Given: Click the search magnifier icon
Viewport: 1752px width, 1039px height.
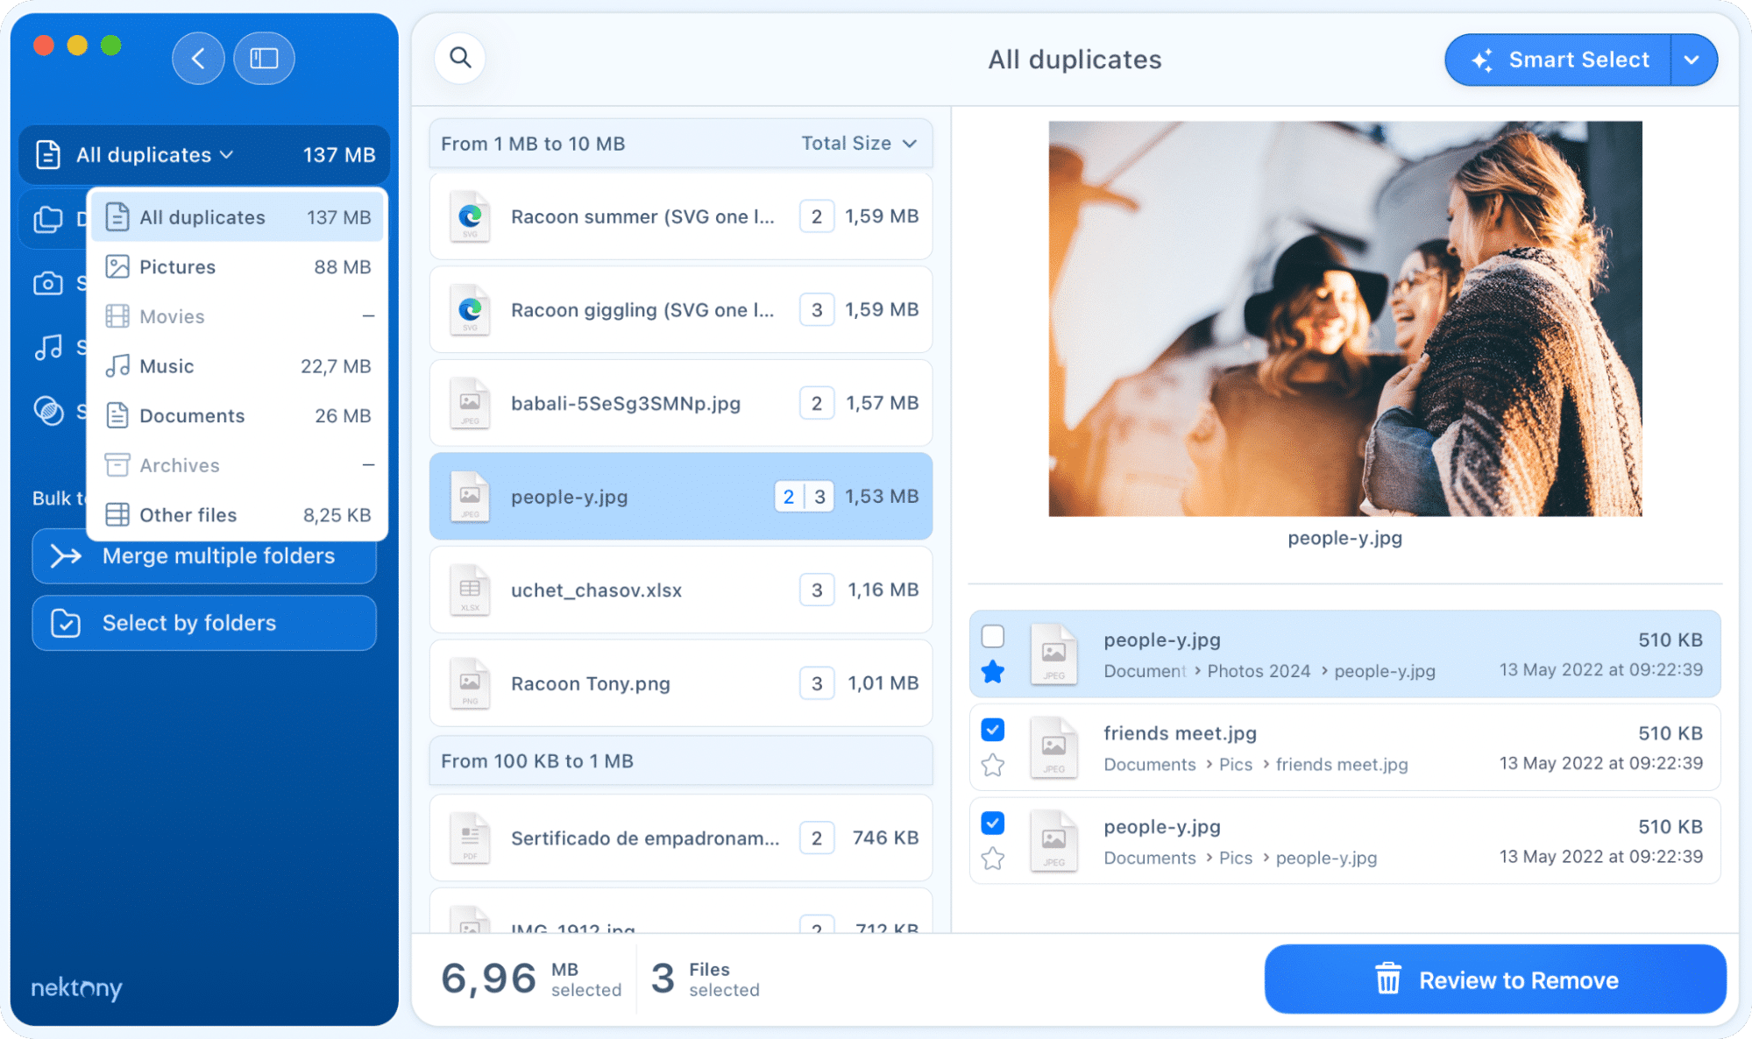Looking at the screenshot, I should tap(460, 58).
